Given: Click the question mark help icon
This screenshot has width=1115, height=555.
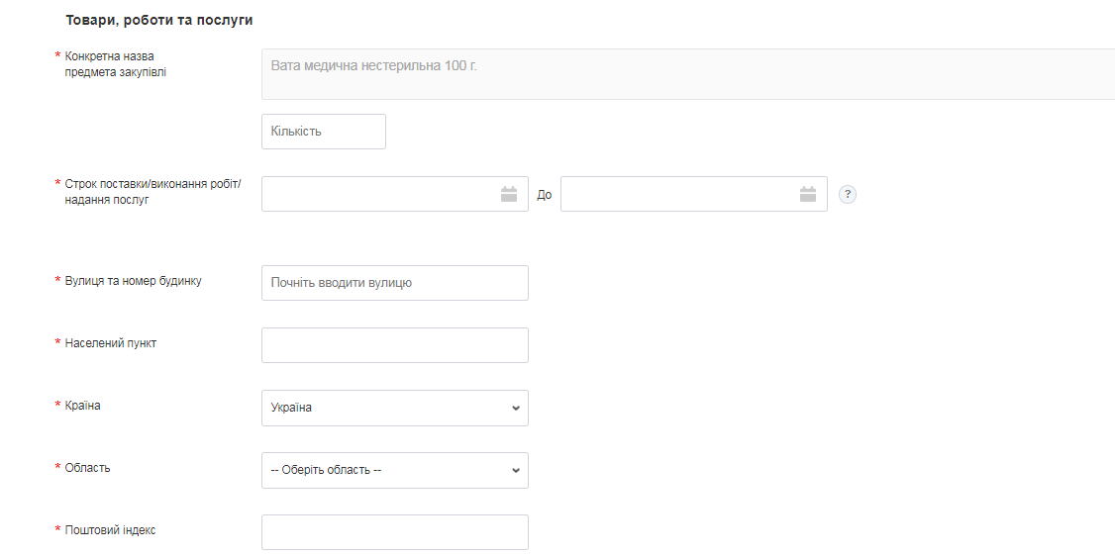Looking at the screenshot, I should point(847,195).
